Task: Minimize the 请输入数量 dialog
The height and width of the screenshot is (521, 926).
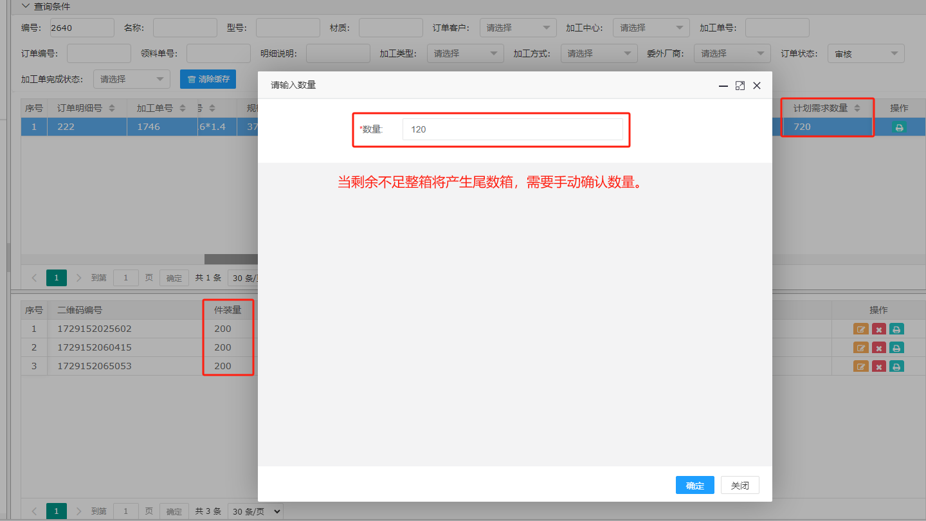Action: click(723, 86)
